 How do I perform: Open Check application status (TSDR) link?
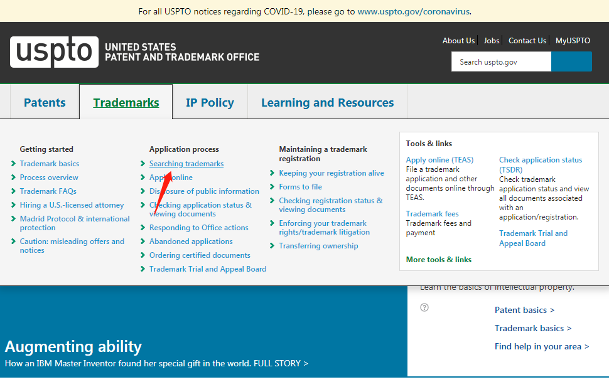541,164
